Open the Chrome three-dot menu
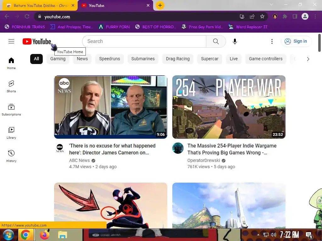322x241 pixels. (x=315, y=16)
